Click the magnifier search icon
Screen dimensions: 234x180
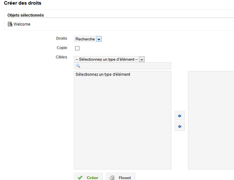(x=78, y=66)
